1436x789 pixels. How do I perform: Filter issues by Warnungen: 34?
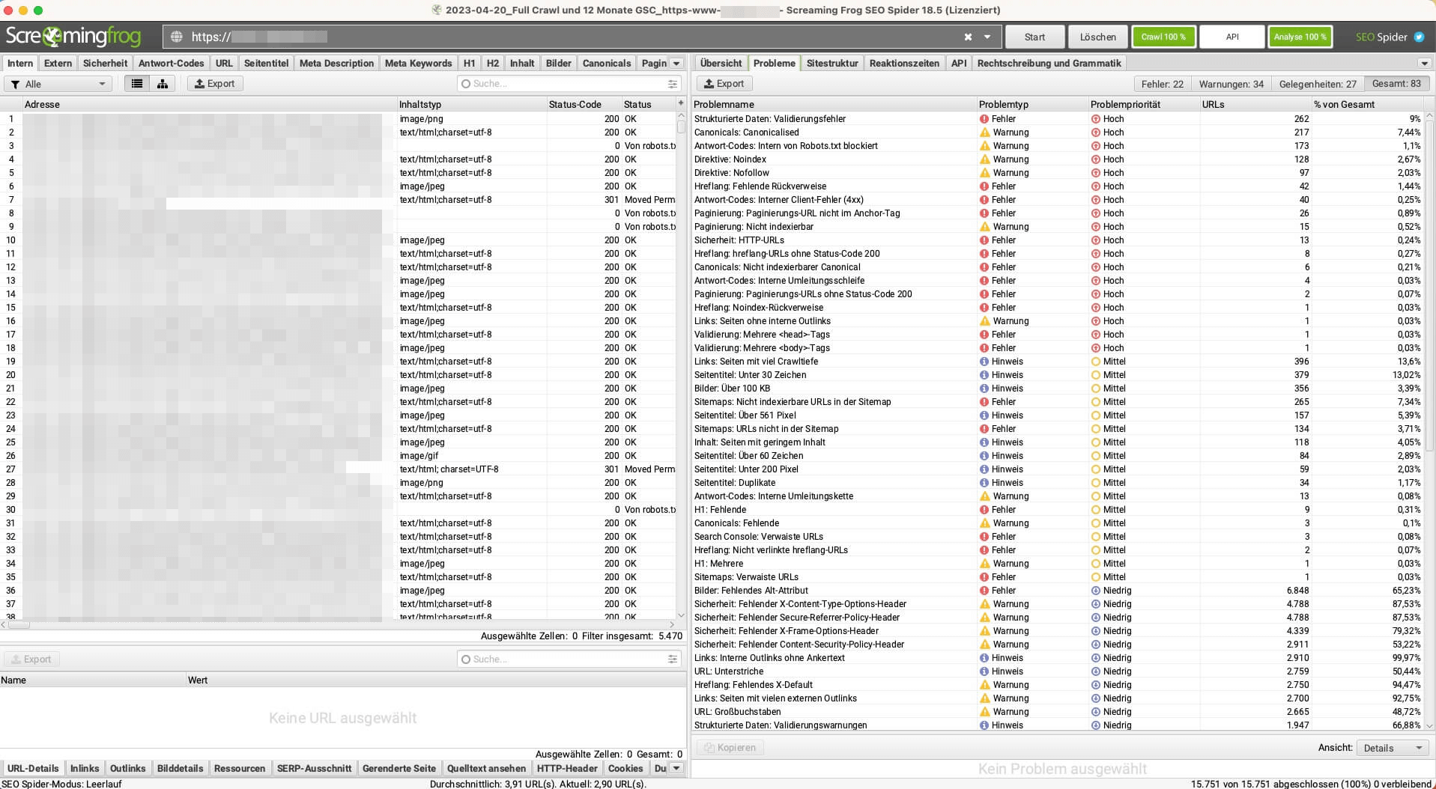coord(1231,84)
